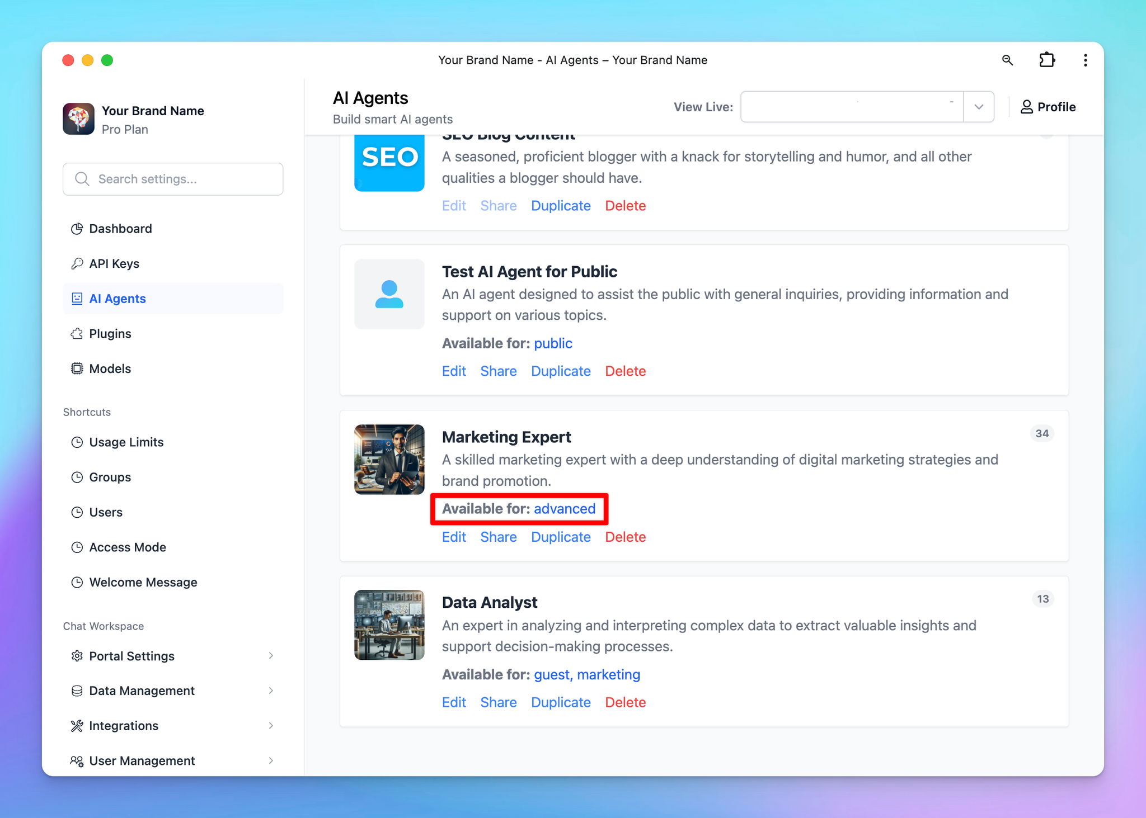
Task: Click the Data Analyst avatar thumbnail
Action: 389,625
